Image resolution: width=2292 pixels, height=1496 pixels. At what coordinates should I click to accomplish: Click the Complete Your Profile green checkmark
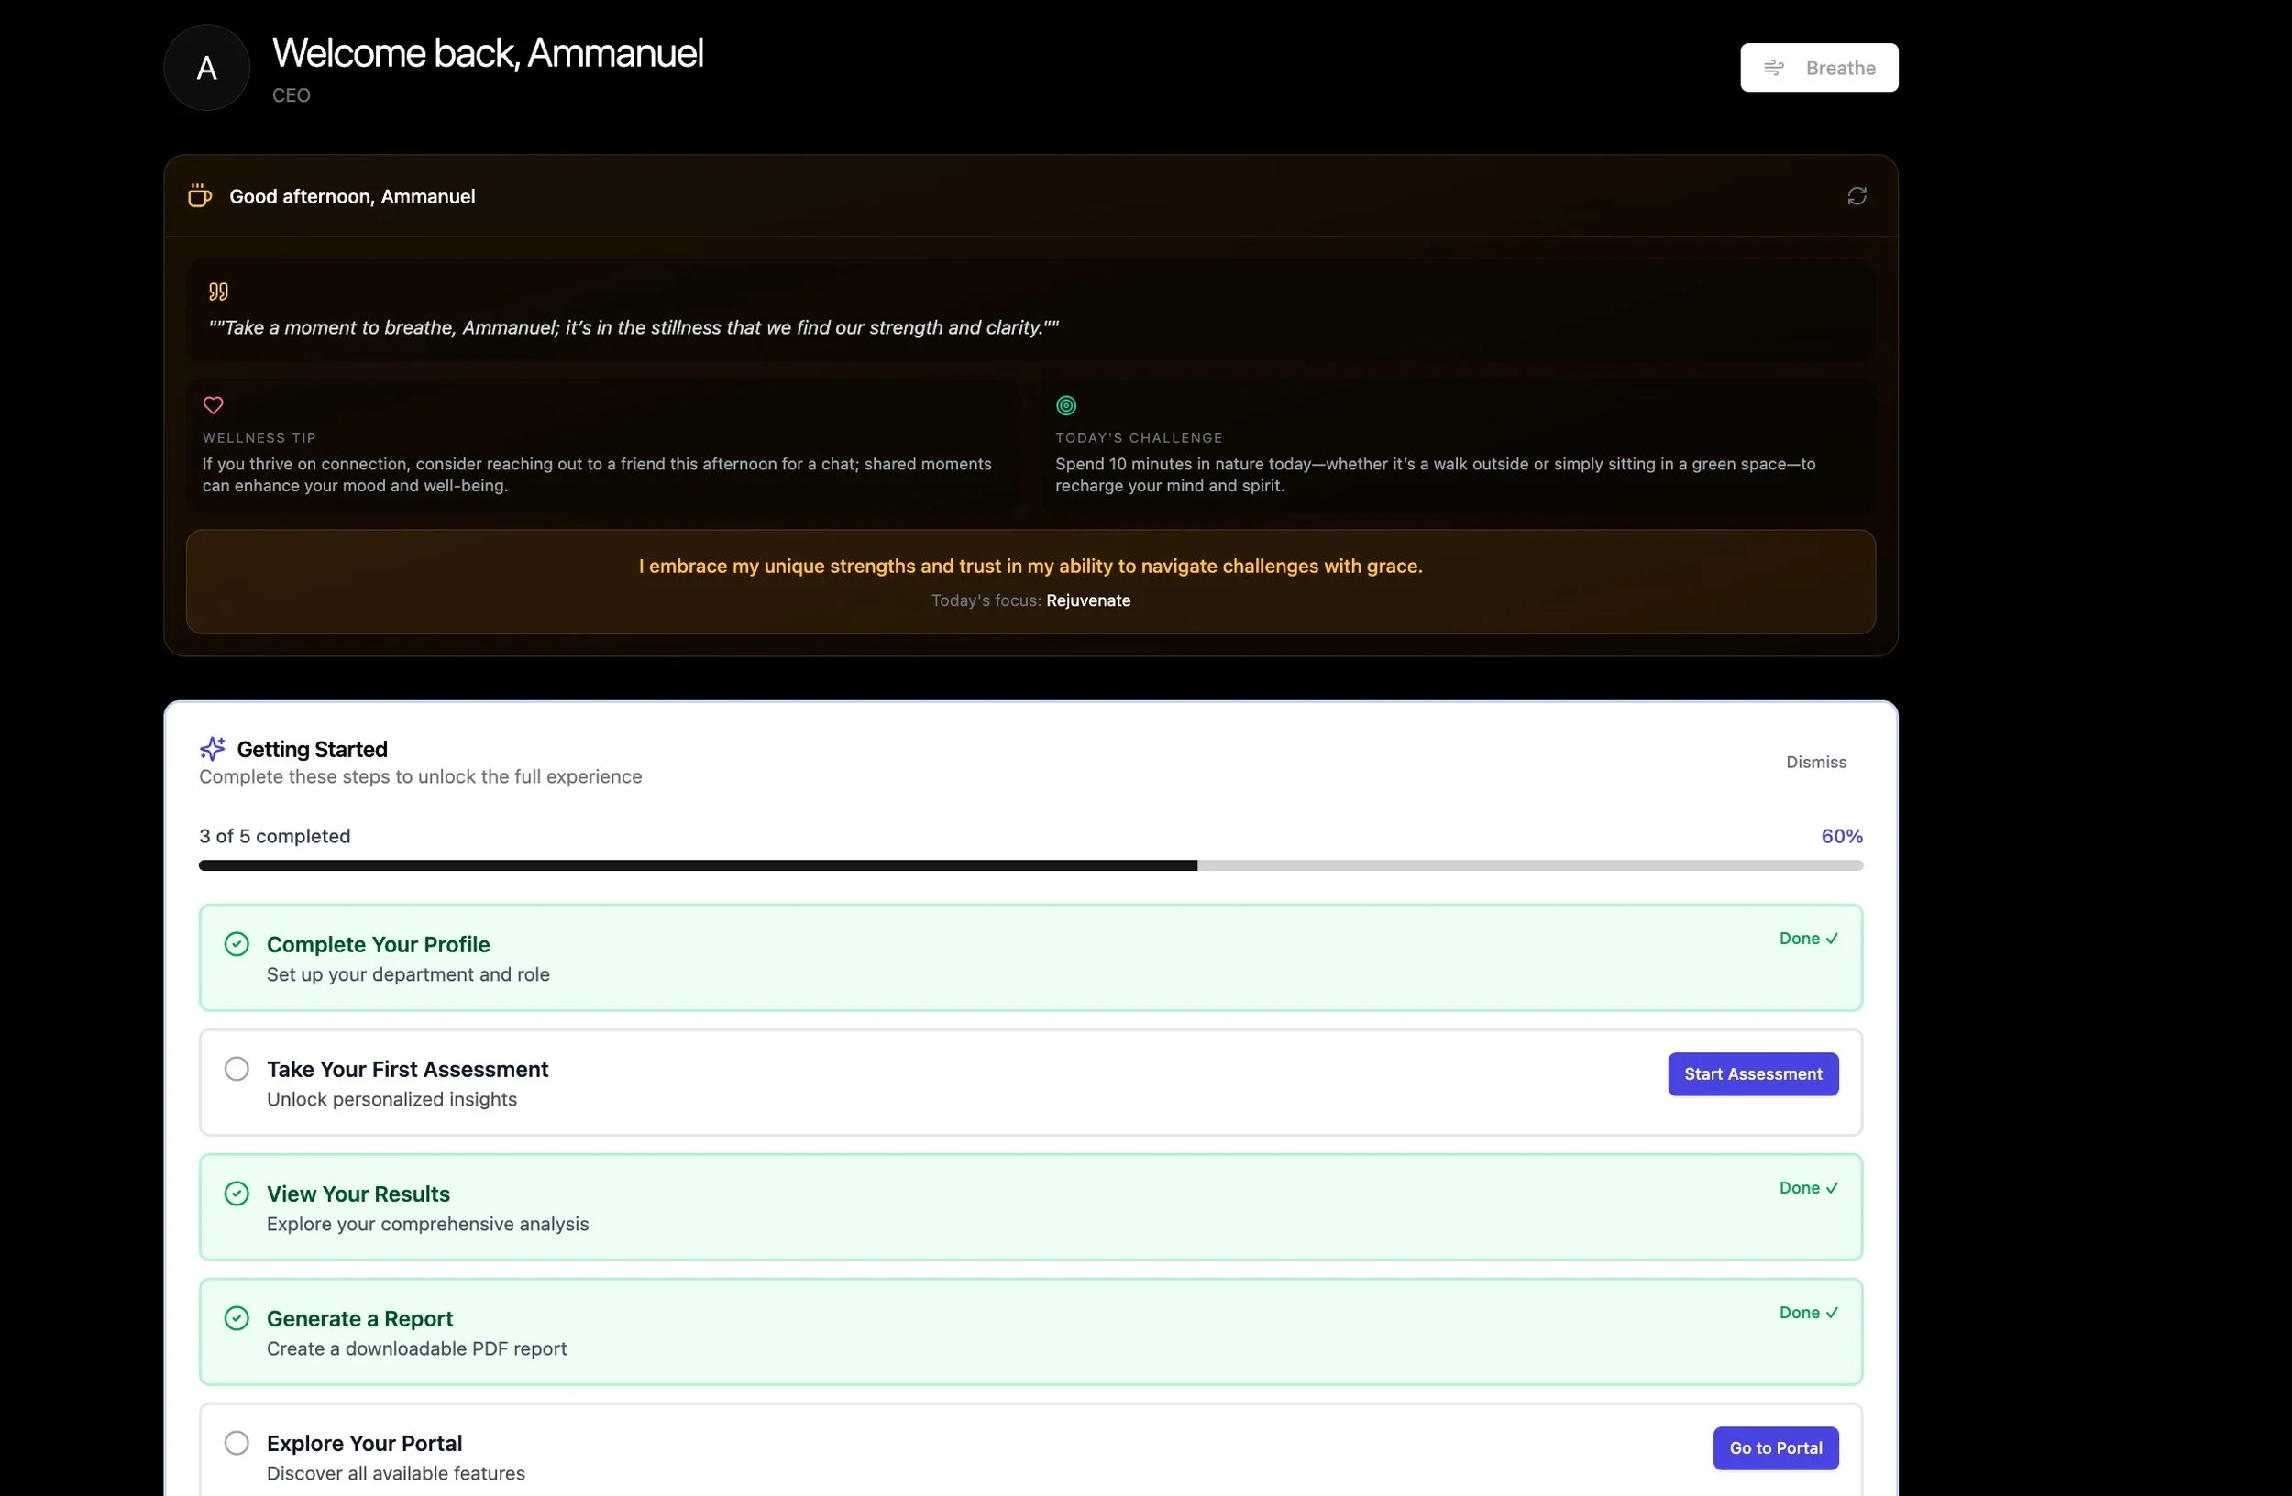[x=236, y=943]
